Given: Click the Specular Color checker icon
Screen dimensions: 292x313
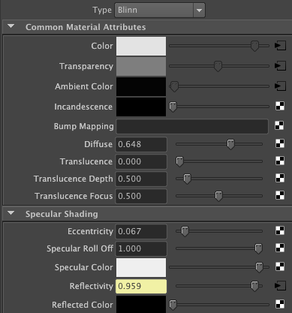Looking at the screenshot, I should (x=280, y=266).
